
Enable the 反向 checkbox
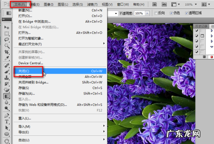pos(156,13)
